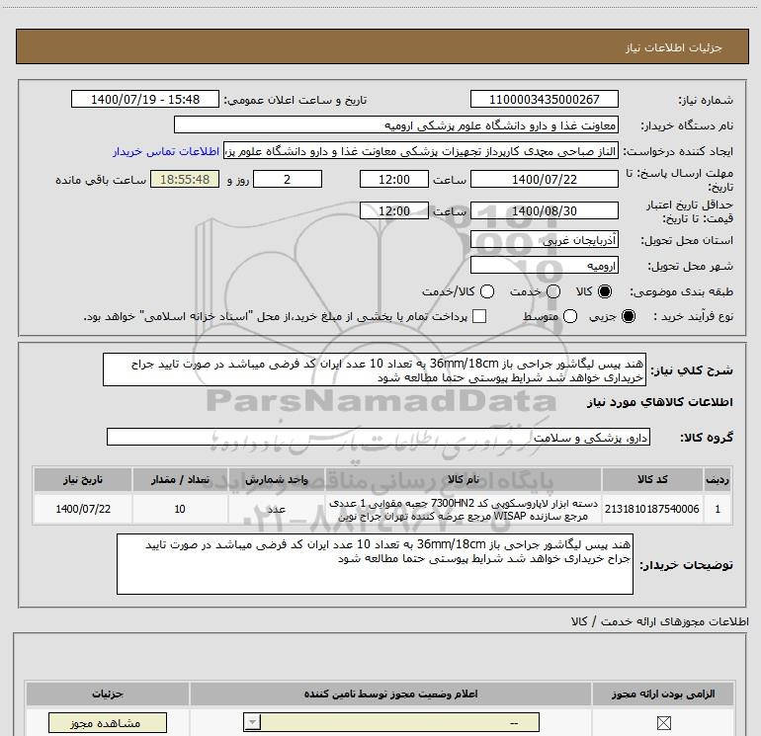Click the اطلاعات کالاهای مورد نیاز heading
This screenshot has height=736, width=761.
click(x=660, y=402)
